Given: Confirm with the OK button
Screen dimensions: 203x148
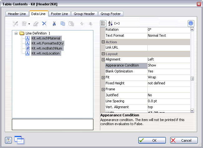Looking at the screenshot, I should [152, 140].
